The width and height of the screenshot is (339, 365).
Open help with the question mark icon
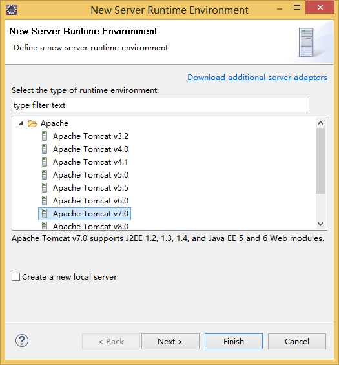click(x=22, y=341)
